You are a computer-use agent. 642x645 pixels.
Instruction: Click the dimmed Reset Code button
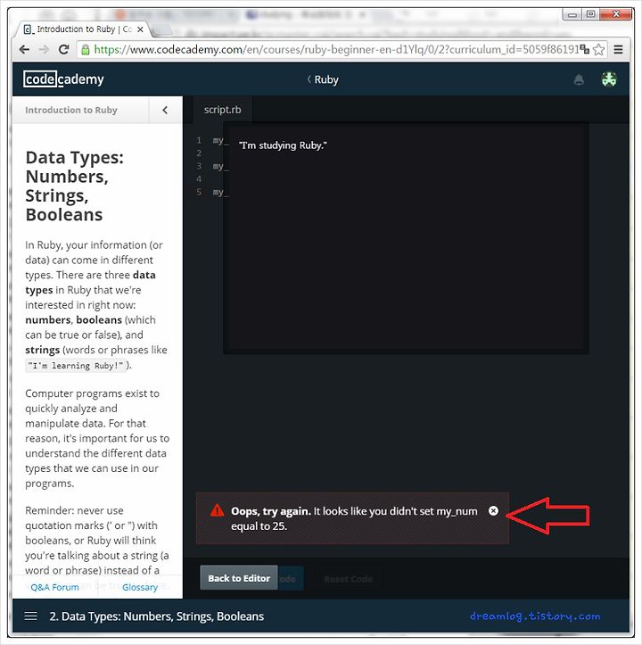[349, 579]
